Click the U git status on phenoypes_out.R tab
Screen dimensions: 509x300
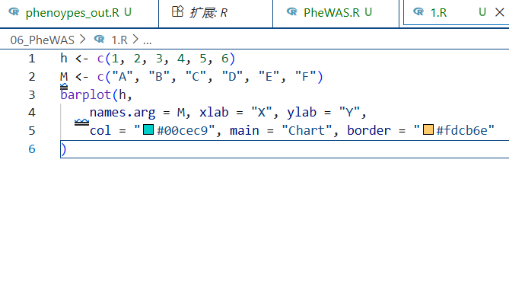point(128,12)
